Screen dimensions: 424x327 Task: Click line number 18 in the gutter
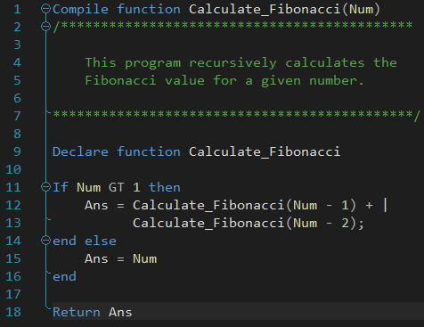pyautogui.click(x=13, y=312)
